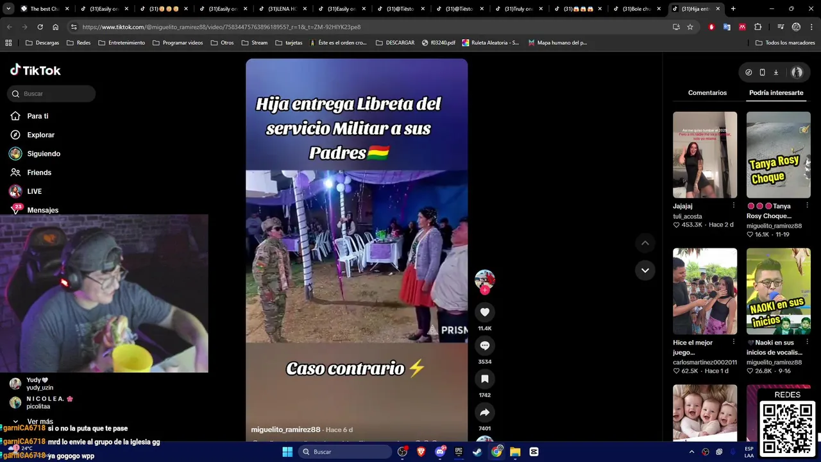Open the Google Translate extension icon
The width and height of the screenshot is (821, 462).
click(x=727, y=27)
